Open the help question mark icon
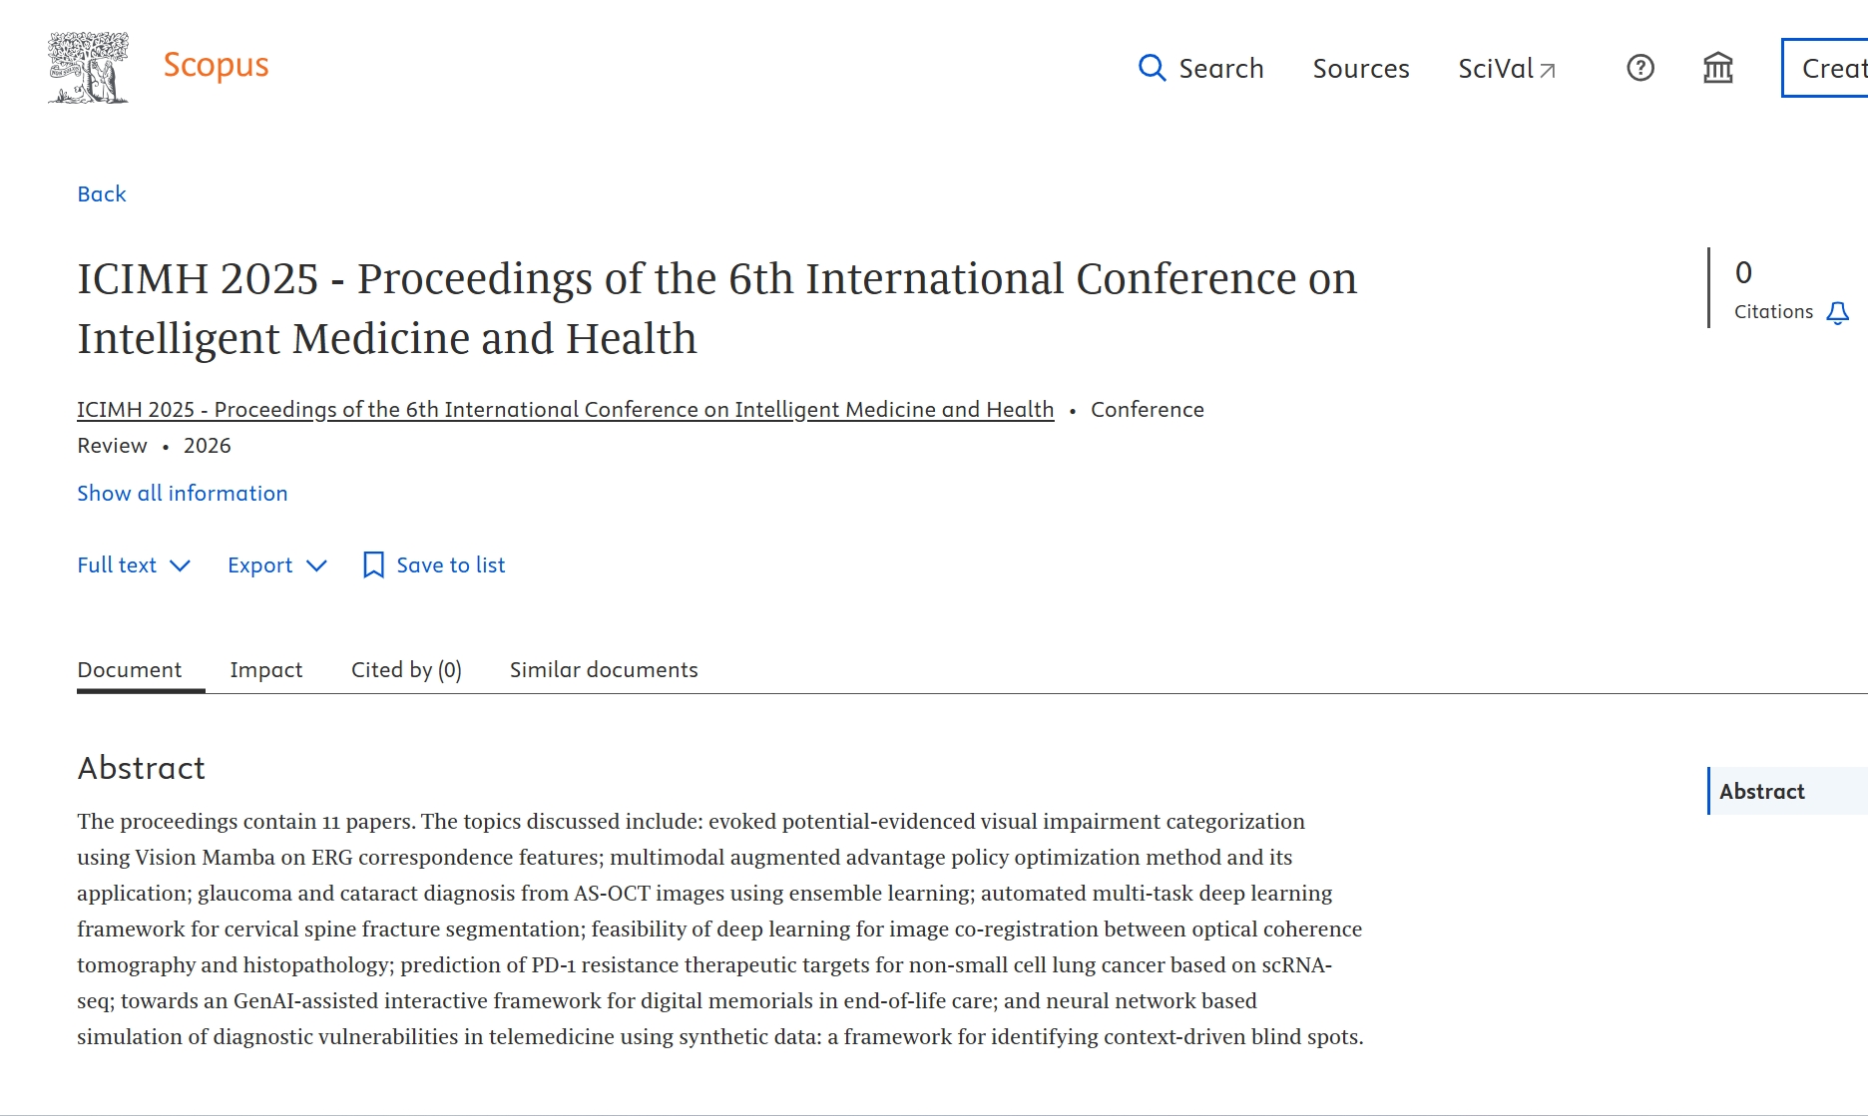This screenshot has height=1116, width=1868. (1639, 68)
